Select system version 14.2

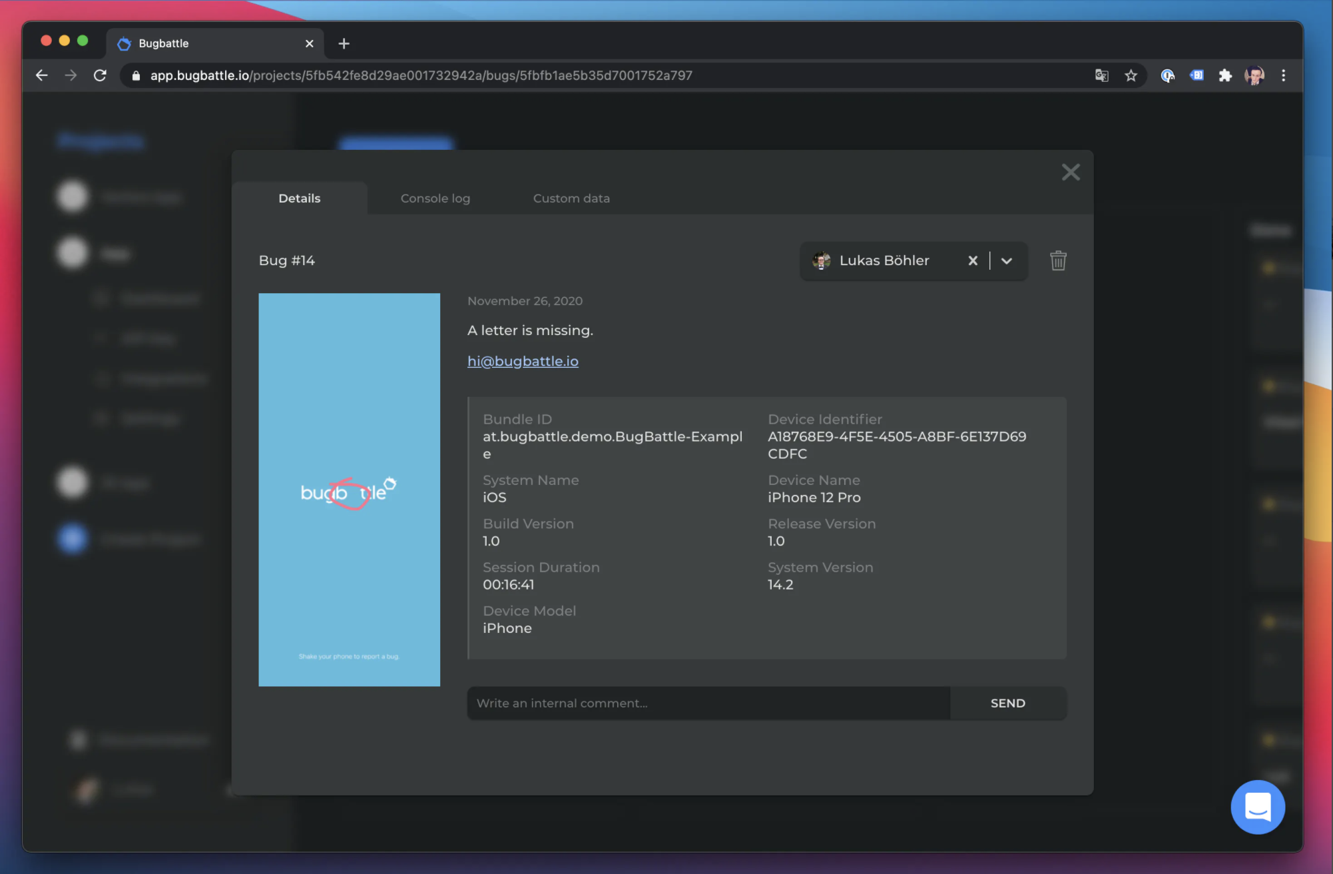tap(780, 585)
